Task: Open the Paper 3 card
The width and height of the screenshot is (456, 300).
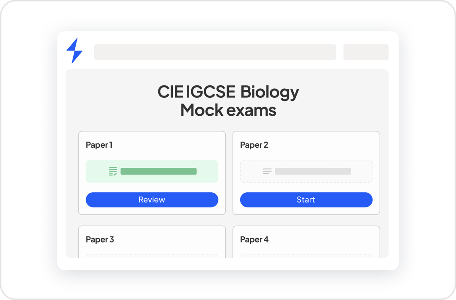Action: (x=152, y=242)
